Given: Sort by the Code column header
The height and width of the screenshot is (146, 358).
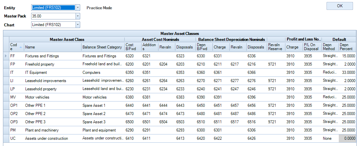Looking at the screenshot, I should click(x=17, y=47).
